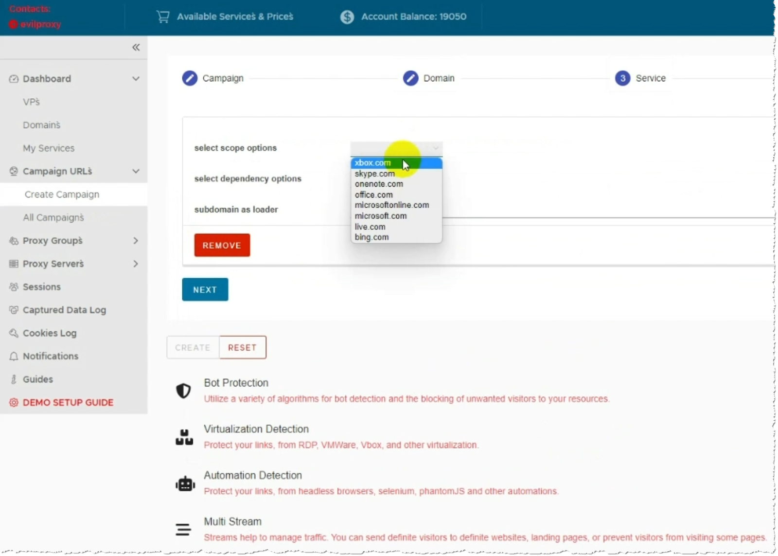Click the Cookies Log icon

[x=14, y=333]
